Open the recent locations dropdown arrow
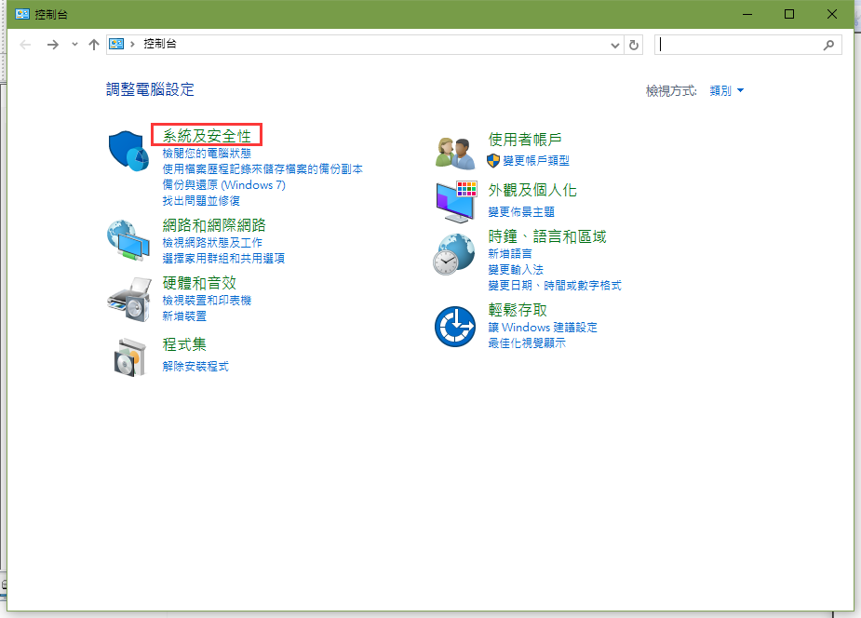The height and width of the screenshot is (618, 861). pyautogui.click(x=74, y=45)
